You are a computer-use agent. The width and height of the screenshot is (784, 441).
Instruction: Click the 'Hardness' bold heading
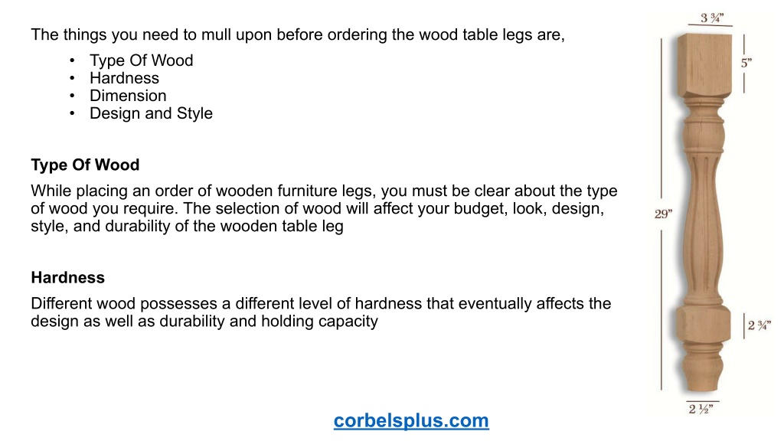[x=67, y=277]
